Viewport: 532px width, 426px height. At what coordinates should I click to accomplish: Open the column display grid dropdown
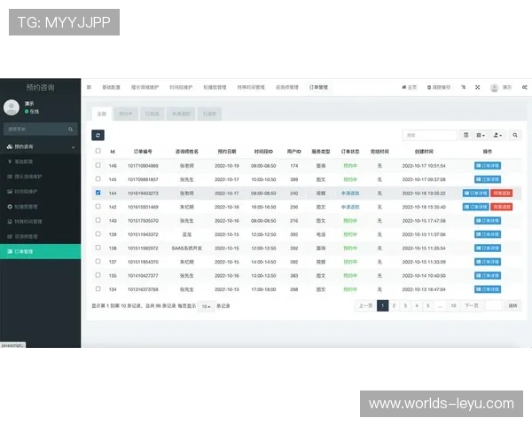[481, 135]
